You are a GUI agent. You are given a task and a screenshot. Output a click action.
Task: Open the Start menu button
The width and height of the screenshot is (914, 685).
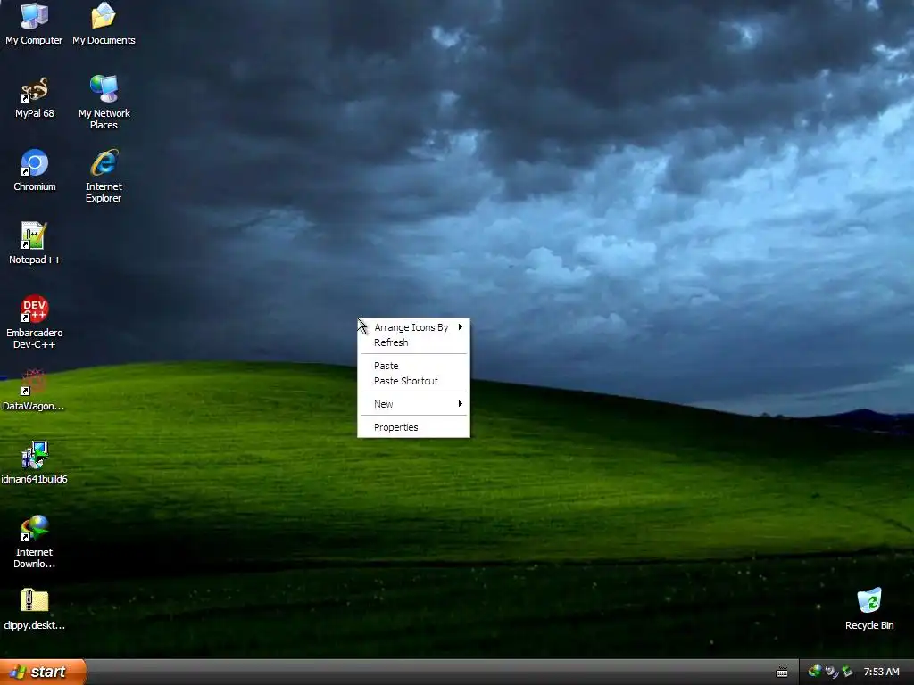tap(43, 673)
